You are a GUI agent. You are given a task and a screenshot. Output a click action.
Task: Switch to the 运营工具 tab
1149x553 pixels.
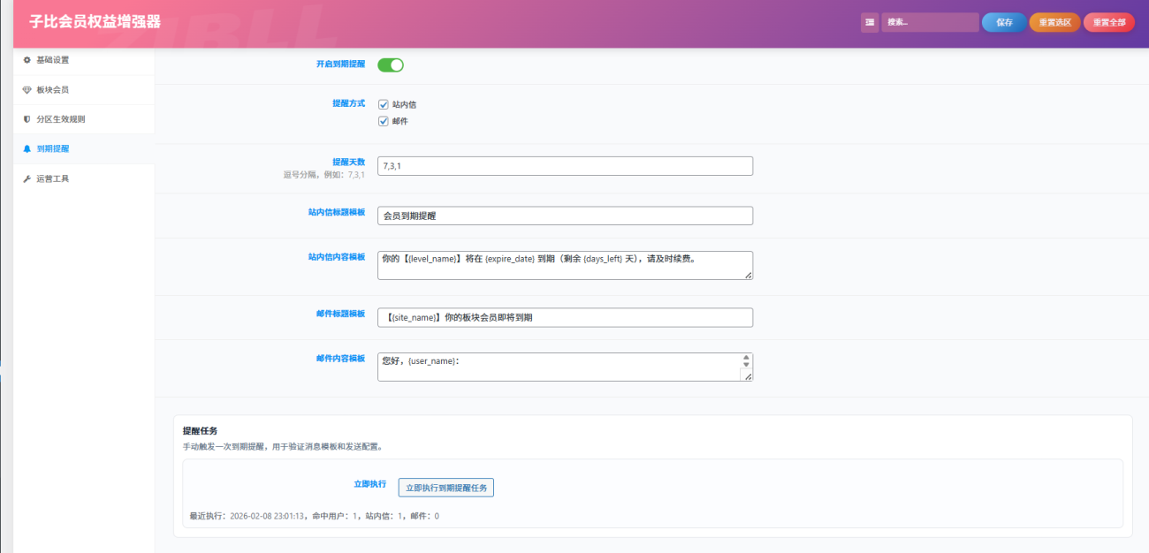pos(52,179)
